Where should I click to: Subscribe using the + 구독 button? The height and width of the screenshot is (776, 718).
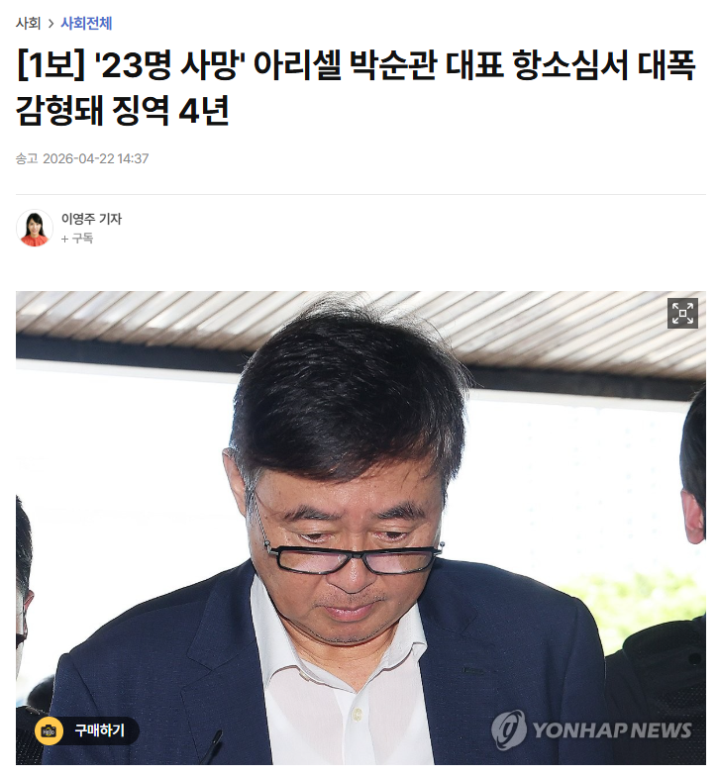click(x=77, y=239)
